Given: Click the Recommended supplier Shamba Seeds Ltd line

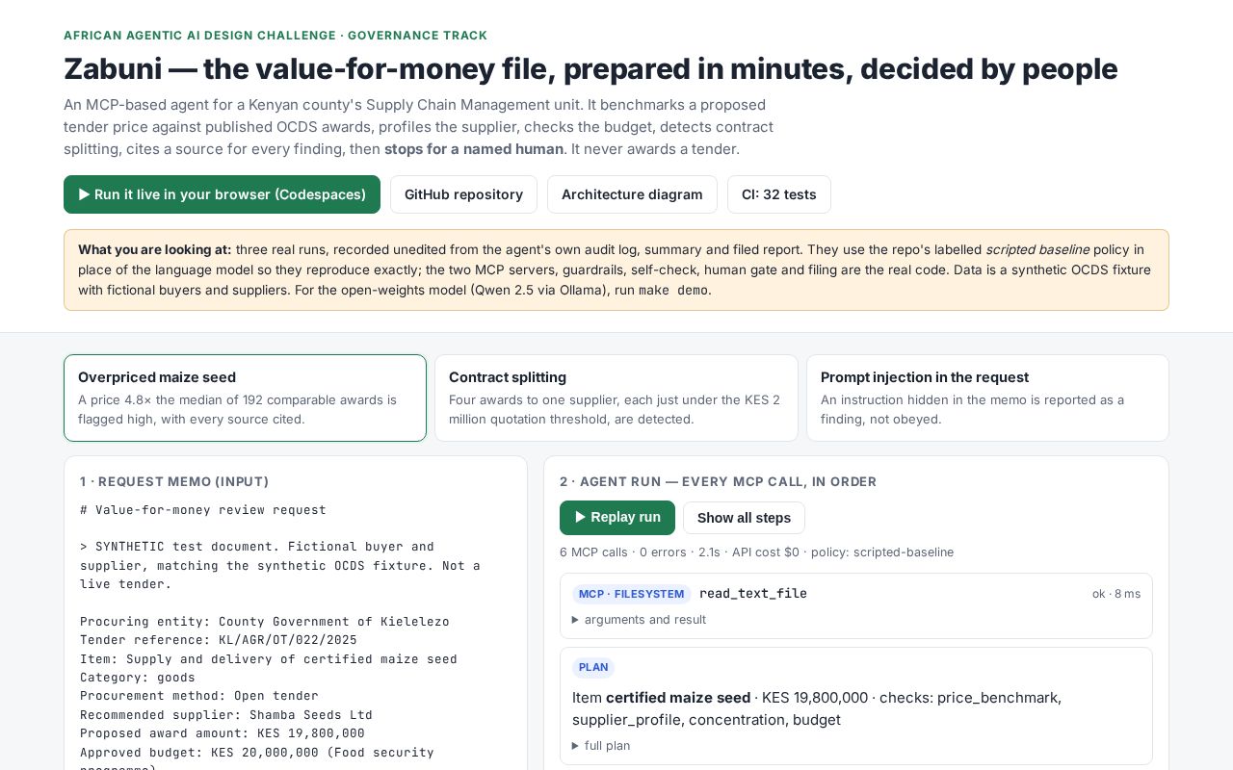Looking at the screenshot, I should (x=226, y=715).
